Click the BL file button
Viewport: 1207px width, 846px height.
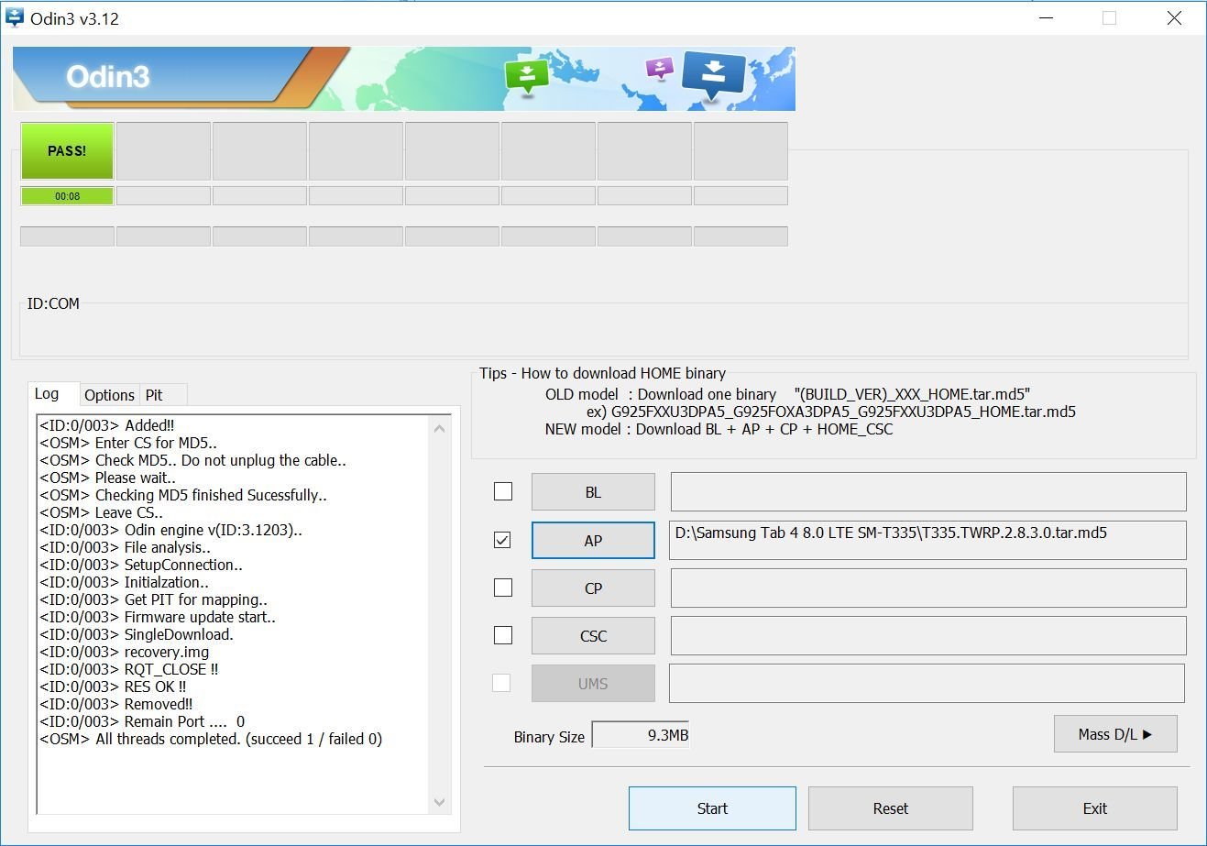tap(593, 492)
